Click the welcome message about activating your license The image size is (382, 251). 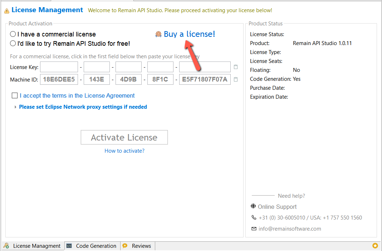point(180,10)
